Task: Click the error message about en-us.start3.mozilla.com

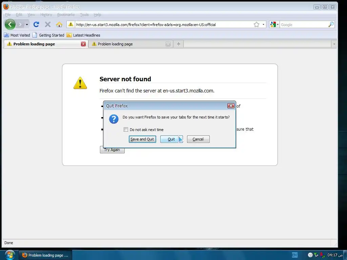Action: click(157, 91)
